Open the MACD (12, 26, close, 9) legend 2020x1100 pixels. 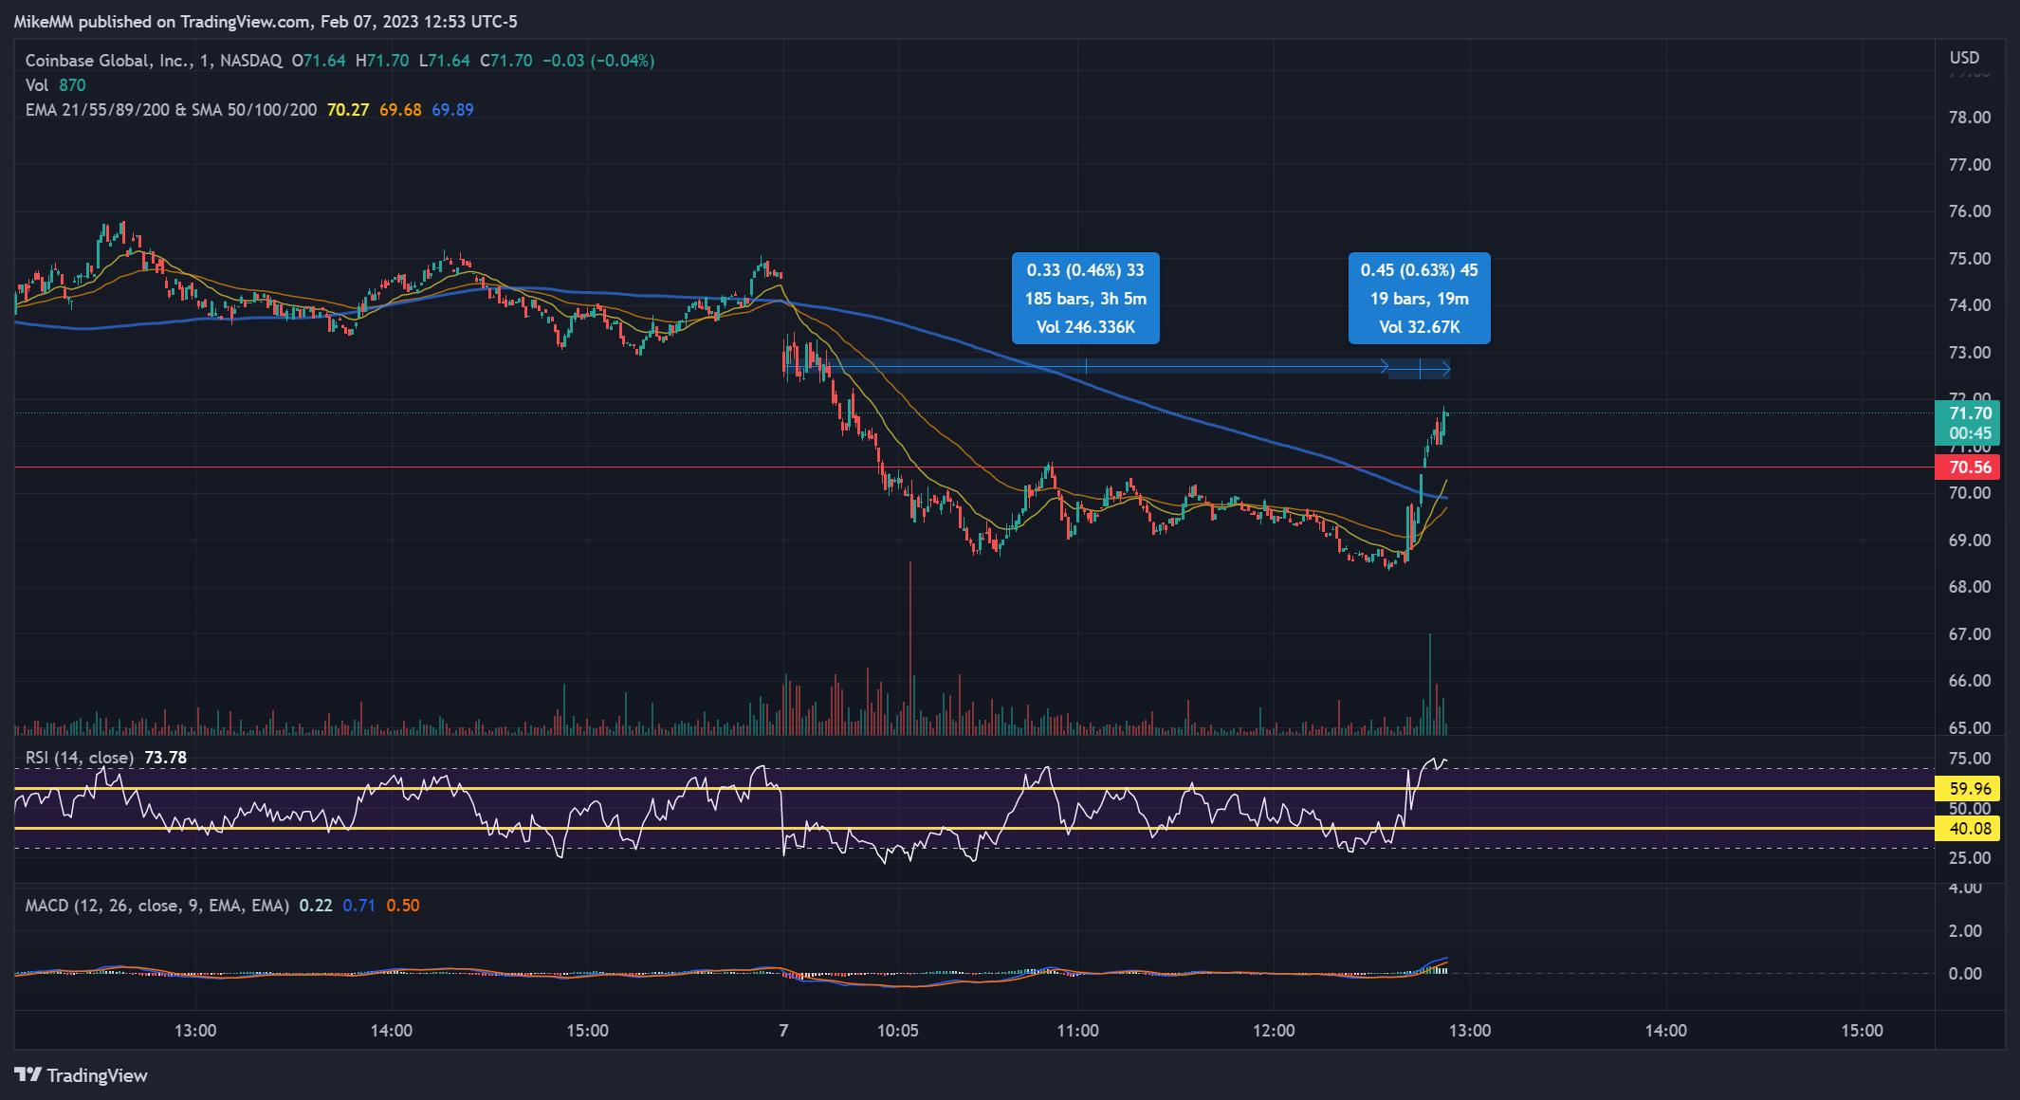point(156,906)
